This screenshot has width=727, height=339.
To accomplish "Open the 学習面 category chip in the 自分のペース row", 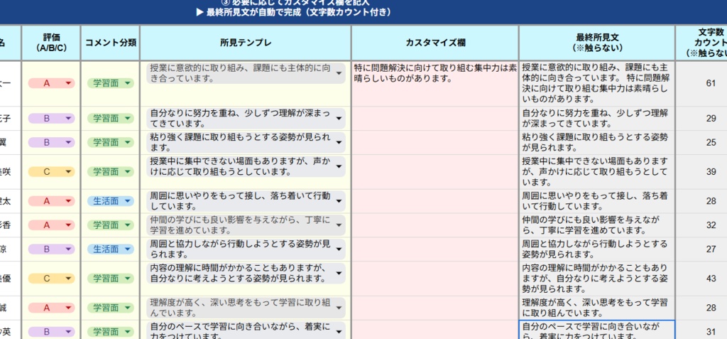I will coord(110,332).
